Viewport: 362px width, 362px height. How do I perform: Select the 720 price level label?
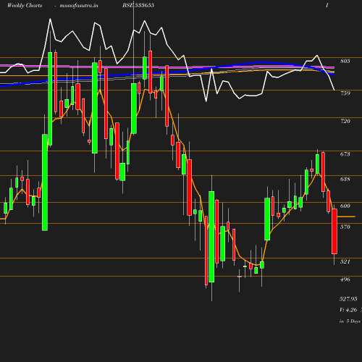coord(345,121)
